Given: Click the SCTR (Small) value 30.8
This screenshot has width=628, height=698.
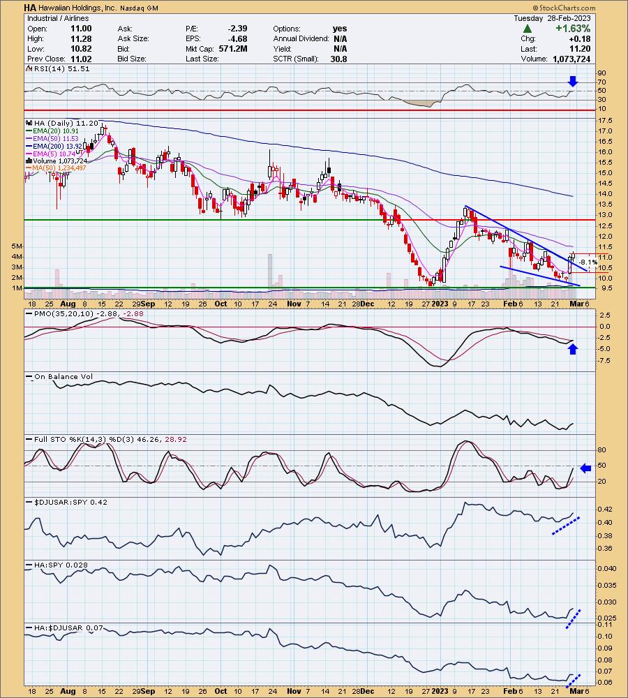Looking at the screenshot, I should click(338, 59).
